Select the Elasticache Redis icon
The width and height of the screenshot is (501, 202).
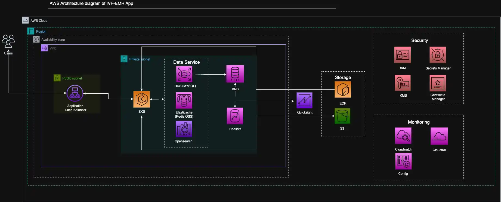coord(184,100)
